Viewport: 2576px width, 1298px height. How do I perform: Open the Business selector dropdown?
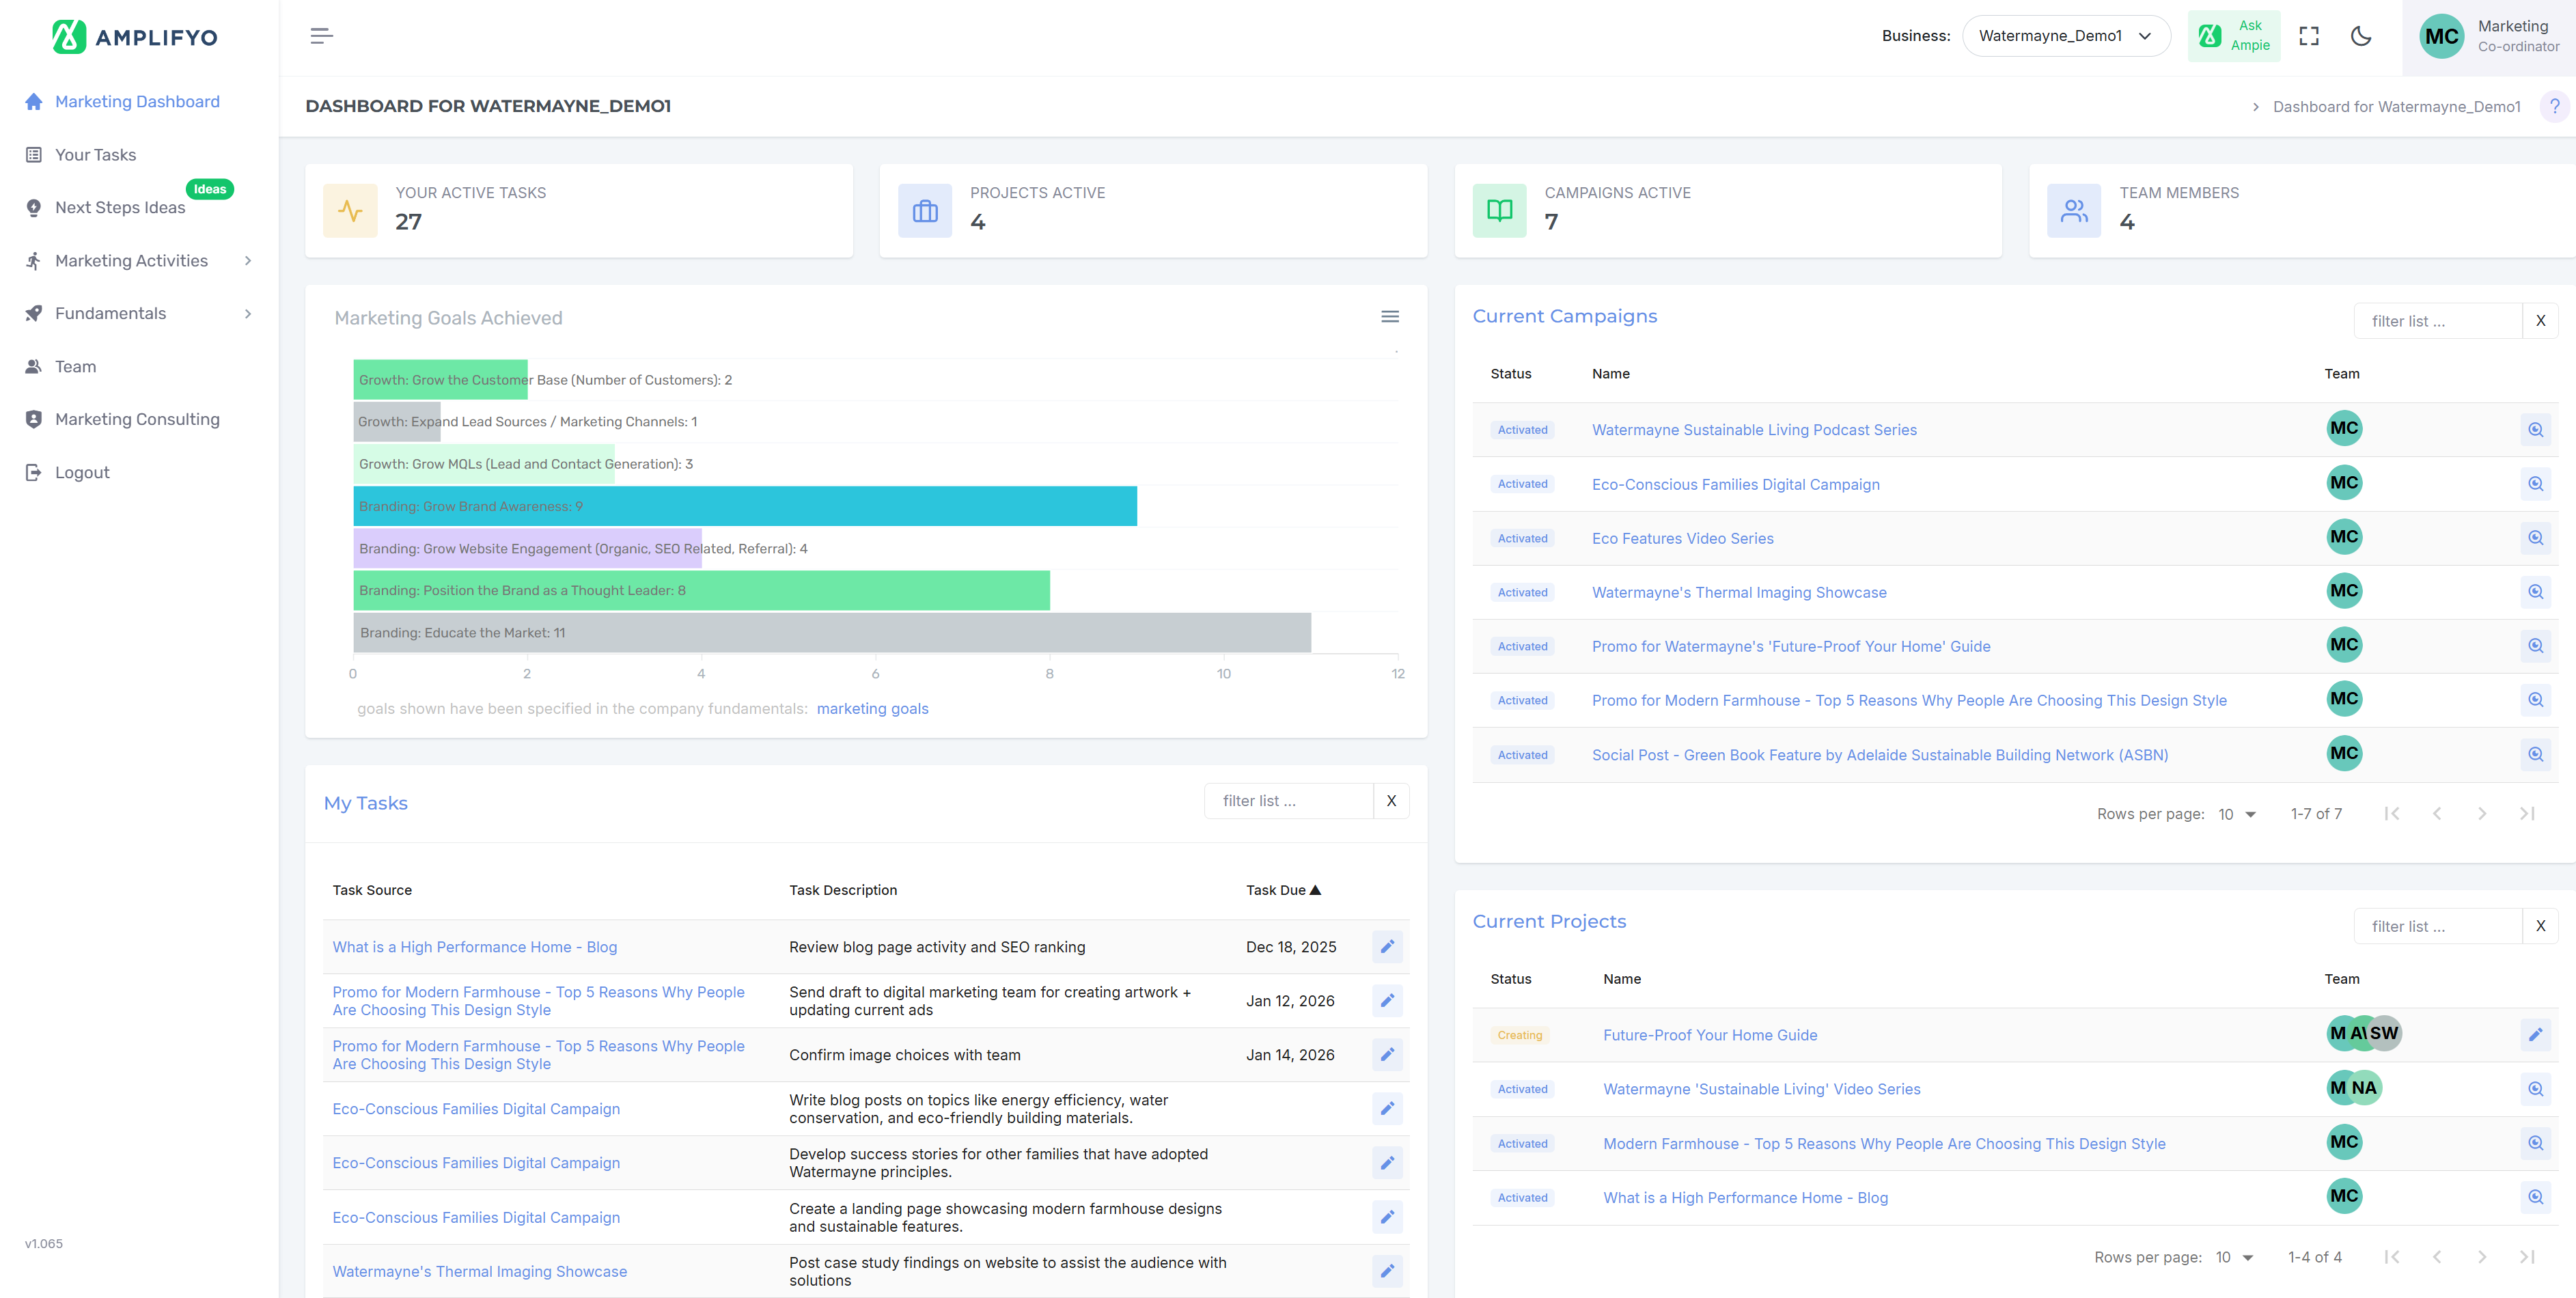click(x=2065, y=36)
